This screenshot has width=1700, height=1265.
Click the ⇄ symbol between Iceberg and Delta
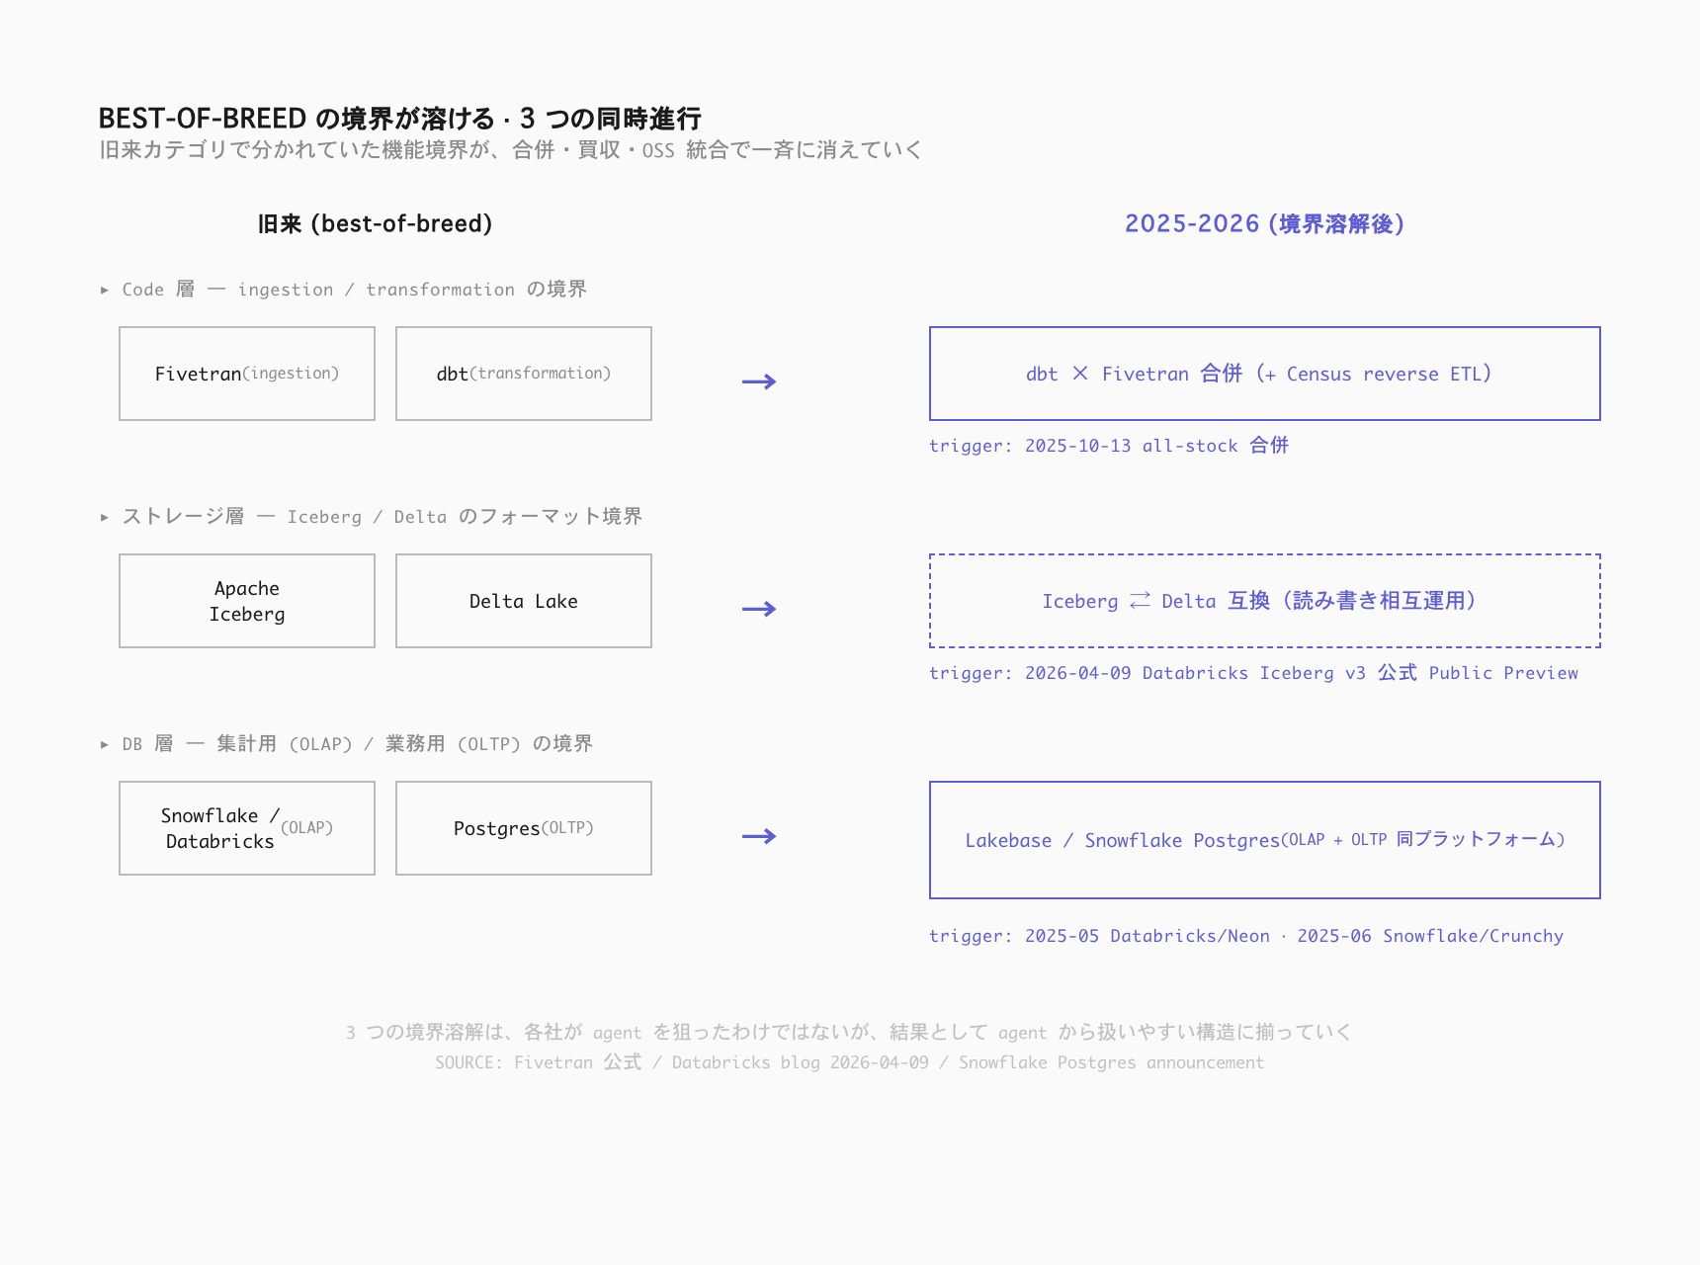pyautogui.click(x=1140, y=601)
